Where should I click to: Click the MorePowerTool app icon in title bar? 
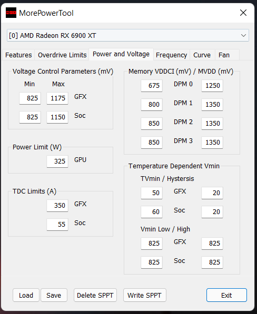coord(11,13)
